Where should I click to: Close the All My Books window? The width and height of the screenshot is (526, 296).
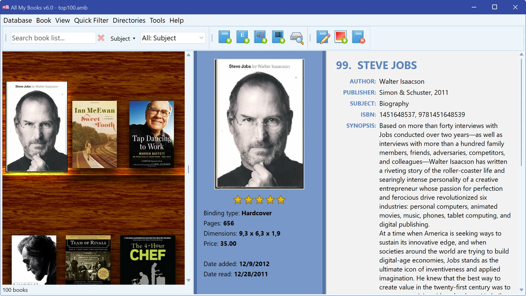(515, 7)
